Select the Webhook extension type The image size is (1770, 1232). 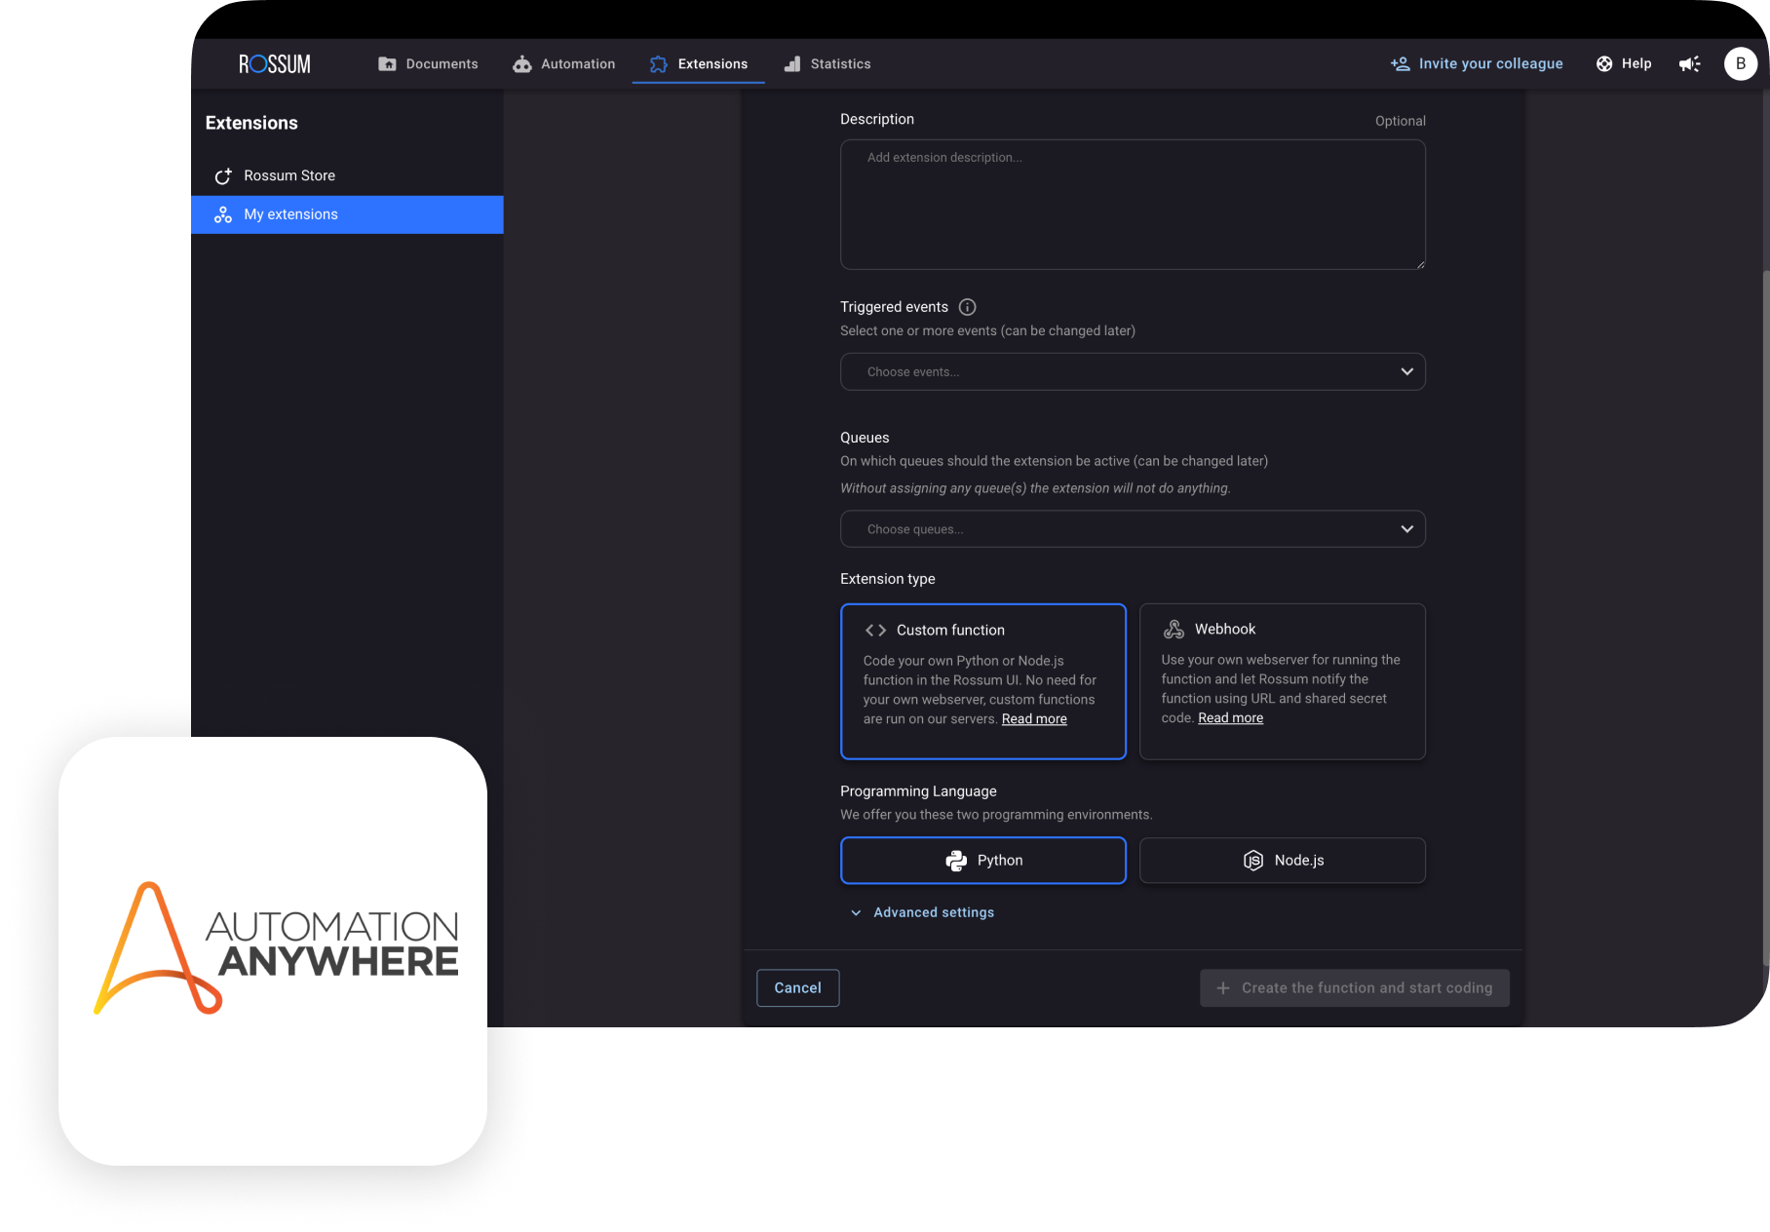point(1283,681)
